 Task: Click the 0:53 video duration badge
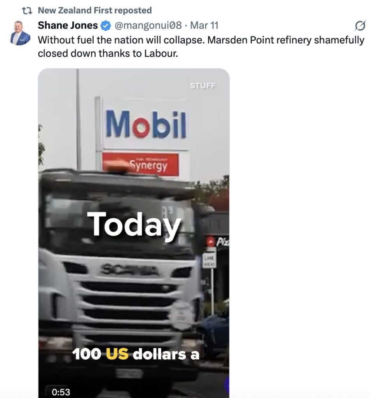point(61,392)
